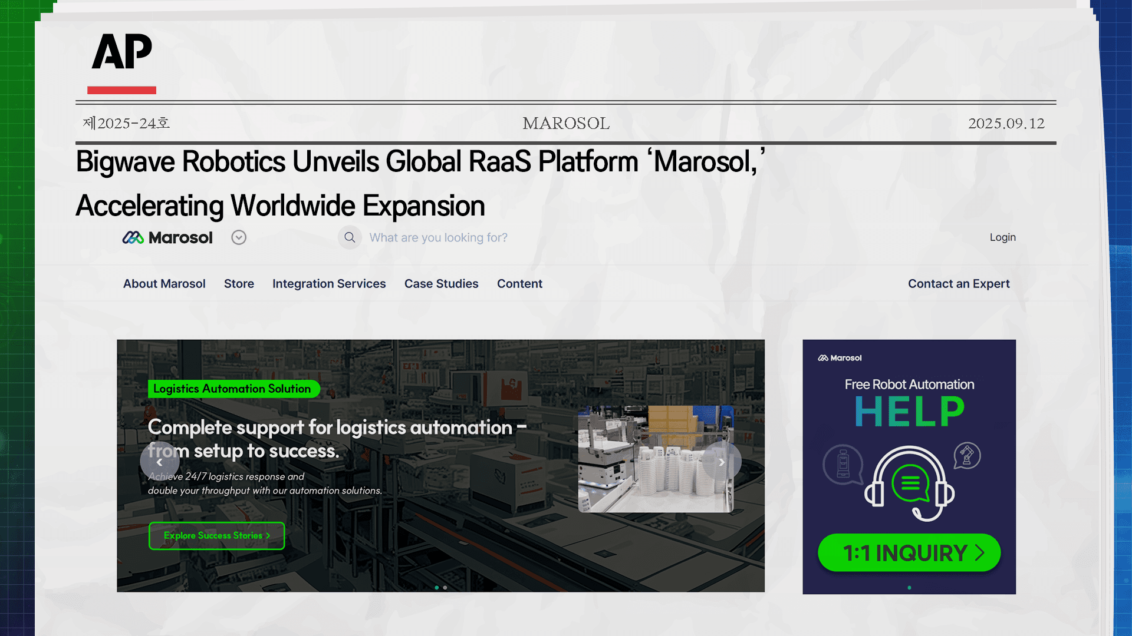Focus the 'What are you looking for?' field
This screenshot has width=1132, height=636.
tap(438, 237)
